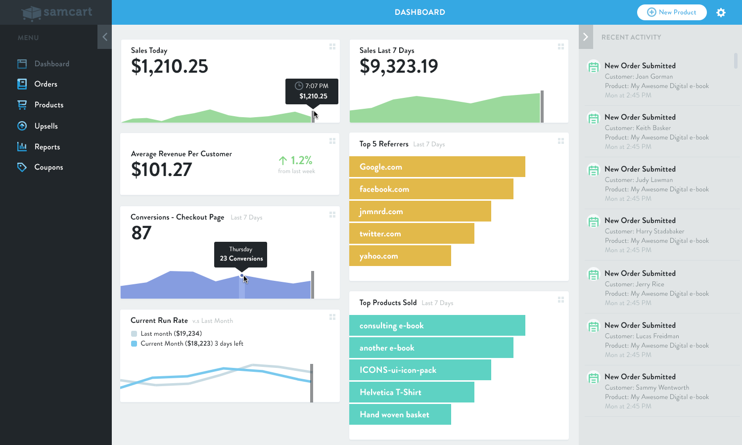The width and height of the screenshot is (742, 445).
Task: Click Customer: Sammy Wentworth text
Action: tap(647, 388)
